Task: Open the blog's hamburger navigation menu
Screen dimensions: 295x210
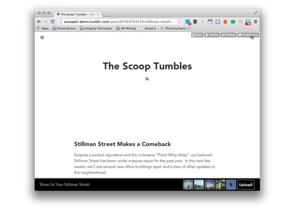Action: click(42, 37)
